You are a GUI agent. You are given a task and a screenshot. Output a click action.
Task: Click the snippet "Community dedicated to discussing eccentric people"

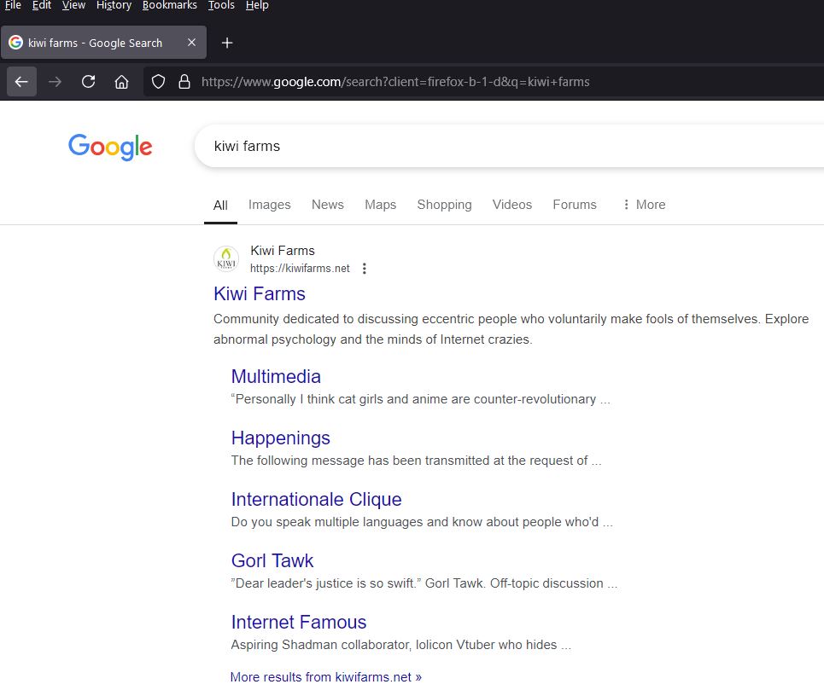(365, 319)
